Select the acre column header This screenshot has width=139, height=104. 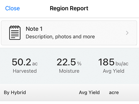[x=114, y=93]
